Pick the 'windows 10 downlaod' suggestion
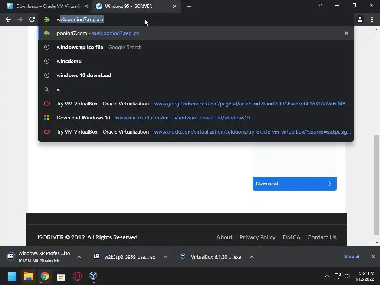The width and height of the screenshot is (380, 285). tap(196, 75)
